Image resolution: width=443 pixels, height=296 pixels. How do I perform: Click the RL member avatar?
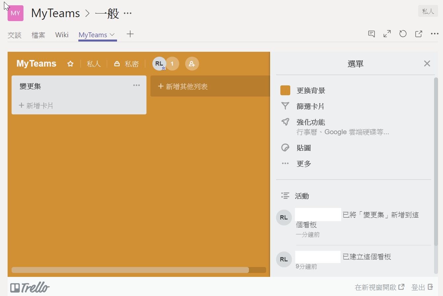(159, 63)
